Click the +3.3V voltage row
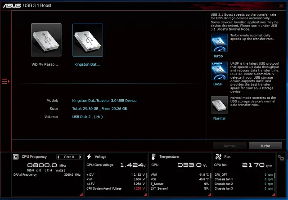 coord(116,184)
